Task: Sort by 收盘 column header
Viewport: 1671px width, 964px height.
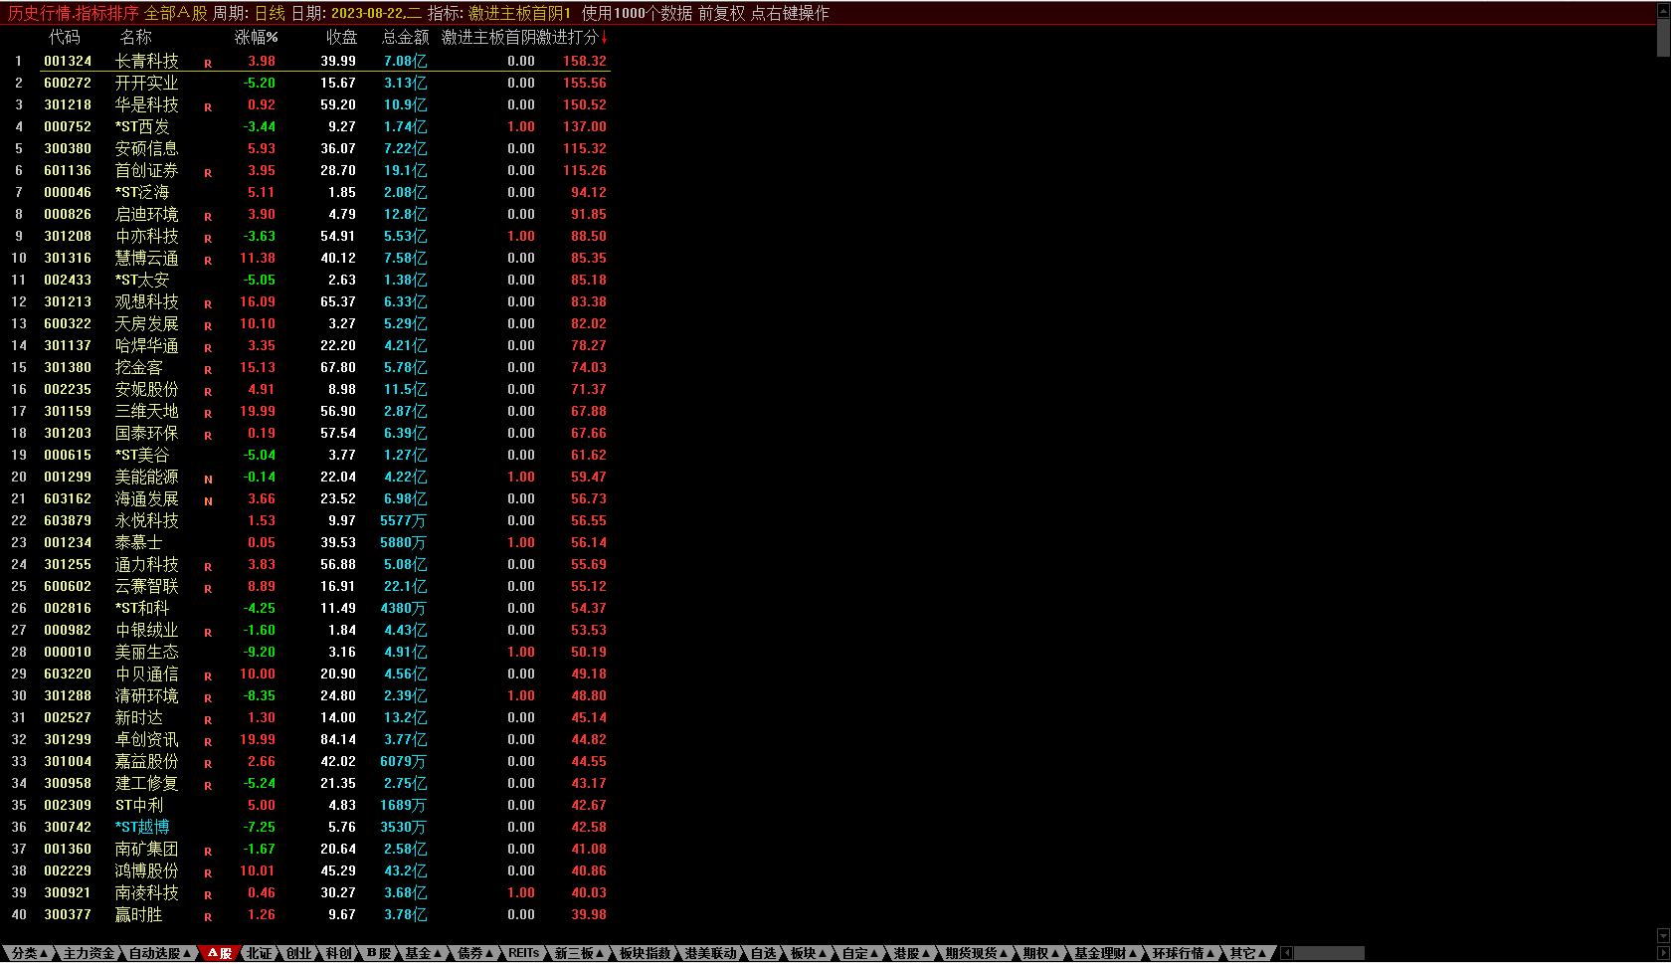Action: (341, 37)
